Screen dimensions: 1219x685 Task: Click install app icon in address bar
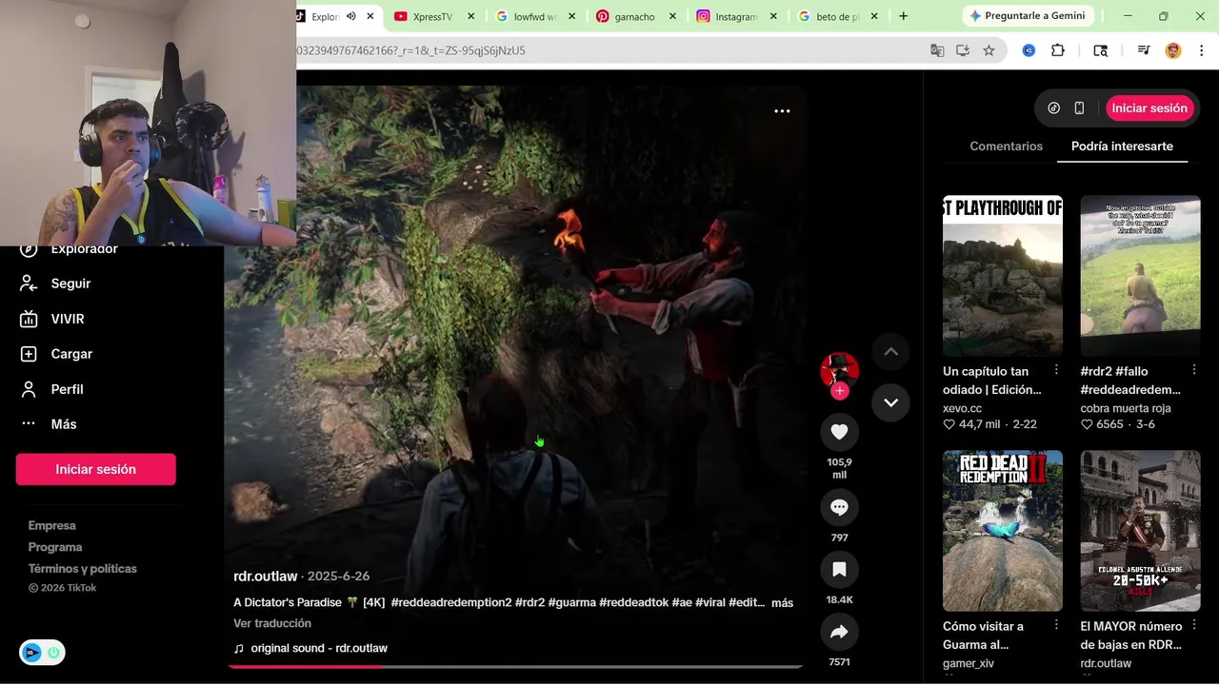963,50
